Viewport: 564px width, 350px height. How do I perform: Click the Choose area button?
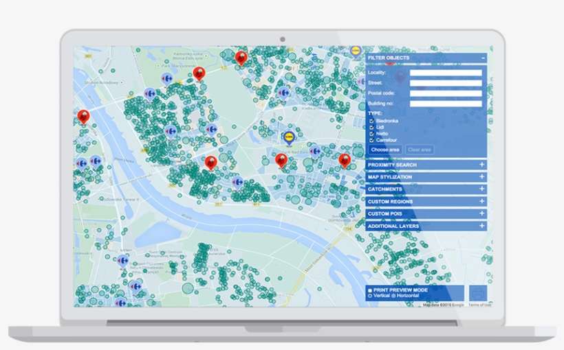tap(385, 150)
